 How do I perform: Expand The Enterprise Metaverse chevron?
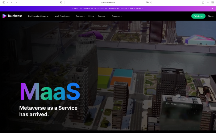coord(50,16)
